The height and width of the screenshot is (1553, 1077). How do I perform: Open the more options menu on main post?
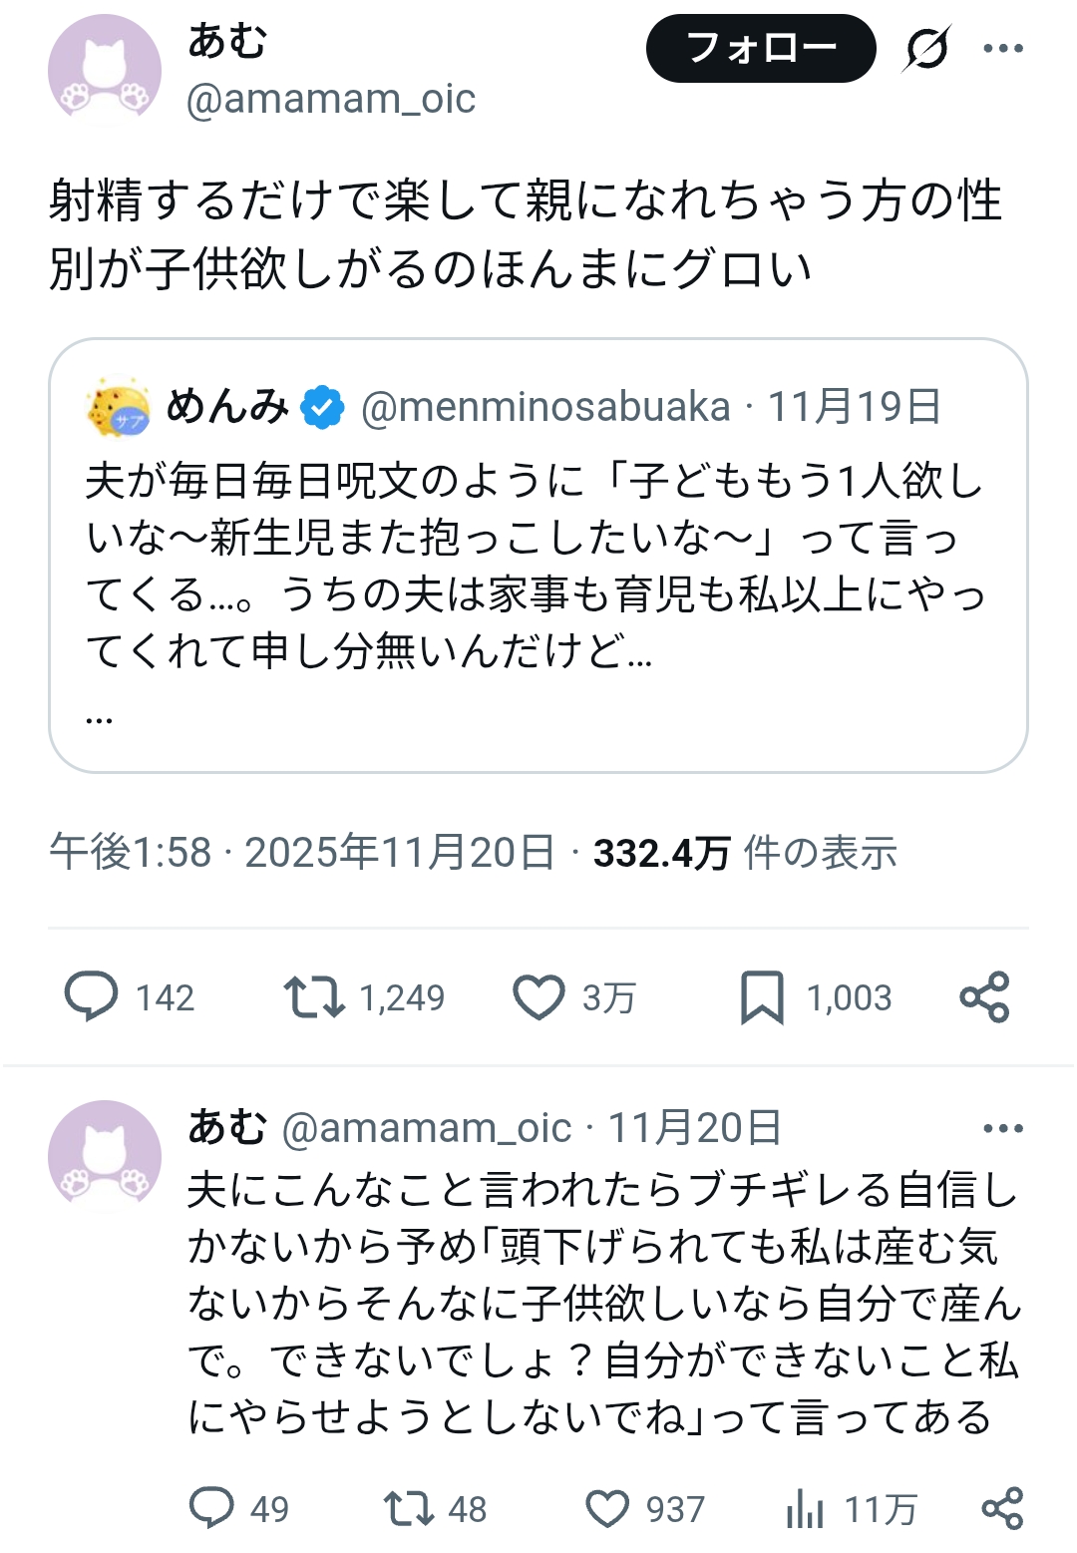1003,49
